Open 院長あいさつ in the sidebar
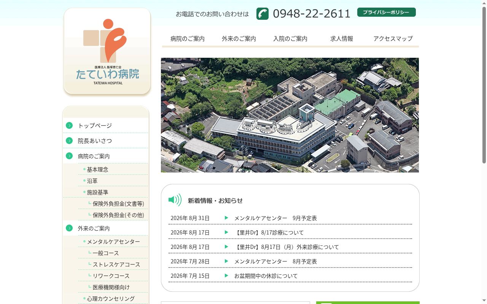The width and height of the screenshot is (487, 304). point(95,141)
